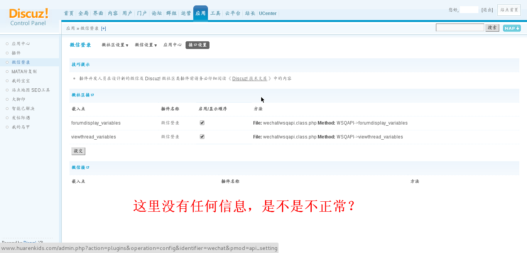Switch to the 接口设置 sub-tab
Viewport: 527px width, 253px height.
pyautogui.click(x=198, y=45)
